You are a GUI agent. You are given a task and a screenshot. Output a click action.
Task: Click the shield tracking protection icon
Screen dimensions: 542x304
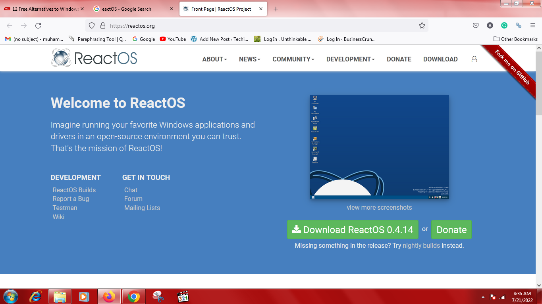point(92,25)
